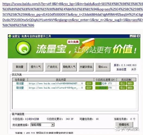Click the title bar app icon
The width and height of the screenshot is (143, 135).
[10, 36]
